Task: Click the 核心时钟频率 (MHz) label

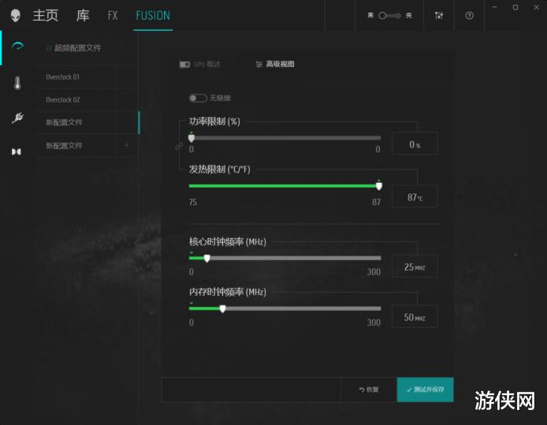Action: [228, 242]
